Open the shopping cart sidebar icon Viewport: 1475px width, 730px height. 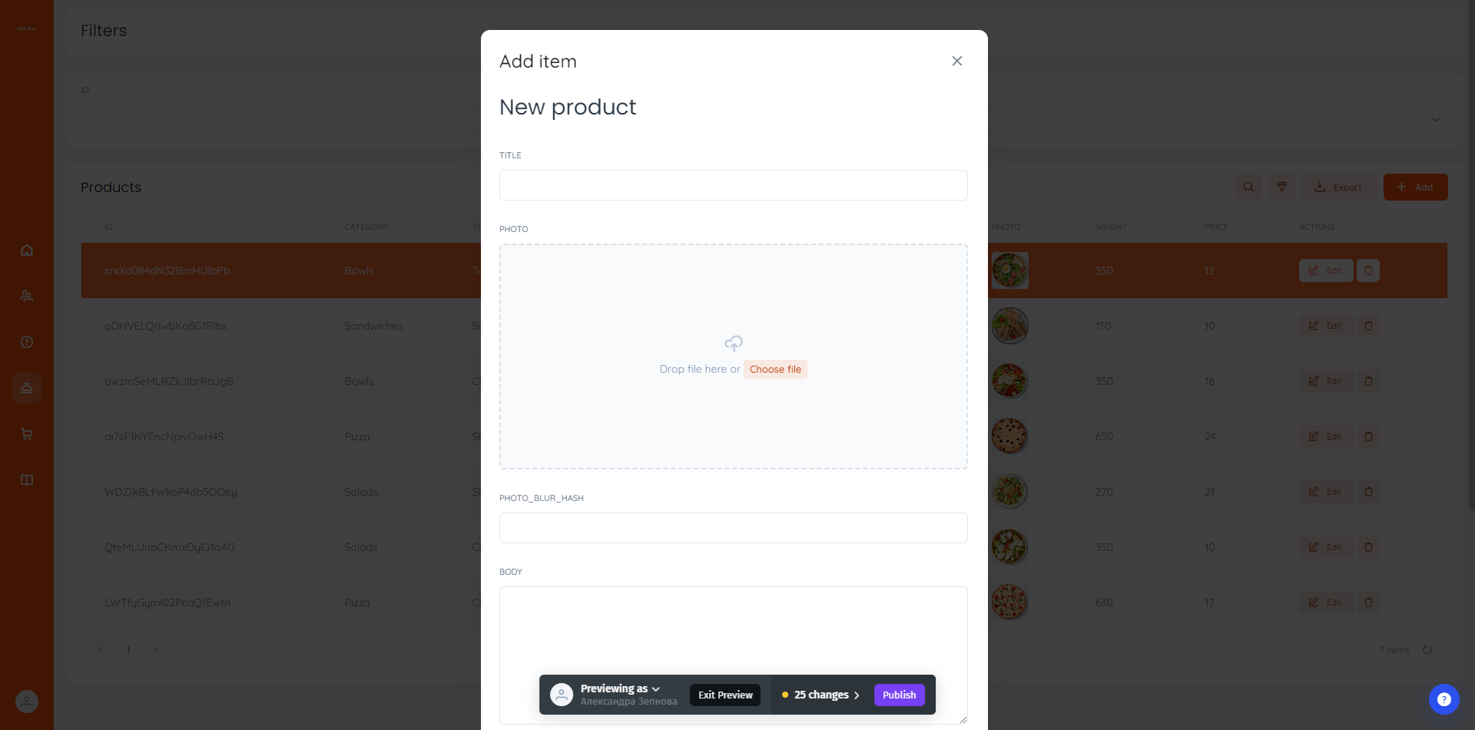27,434
